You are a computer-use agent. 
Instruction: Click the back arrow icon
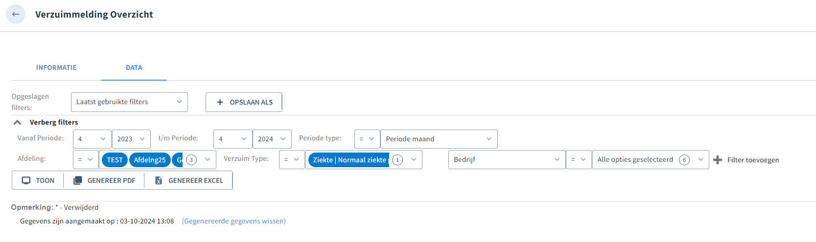coord(16,14)
